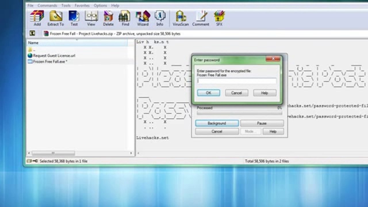Viewport: 368px width, 207px height.
Task: Click the View toolbar icon
Action: coord(91,18)
